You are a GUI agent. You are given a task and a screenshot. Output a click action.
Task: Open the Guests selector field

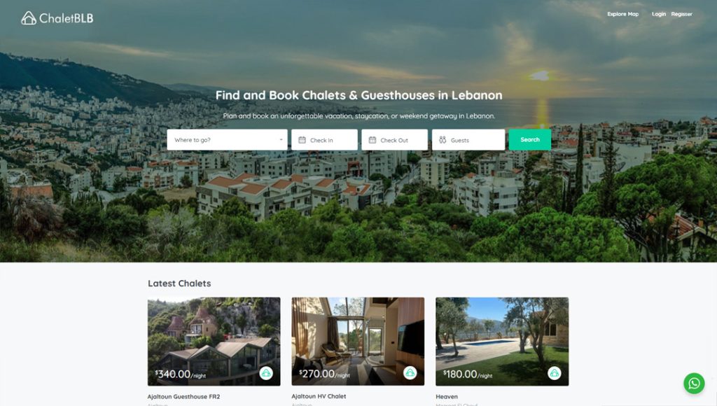point(468,140)
